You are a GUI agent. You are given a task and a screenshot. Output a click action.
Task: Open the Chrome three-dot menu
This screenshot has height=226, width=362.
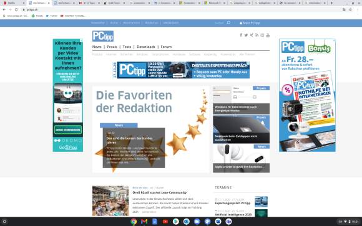coord(358,10)
